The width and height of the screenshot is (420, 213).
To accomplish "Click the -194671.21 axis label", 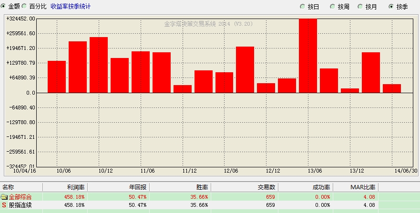I will (21, 137).
